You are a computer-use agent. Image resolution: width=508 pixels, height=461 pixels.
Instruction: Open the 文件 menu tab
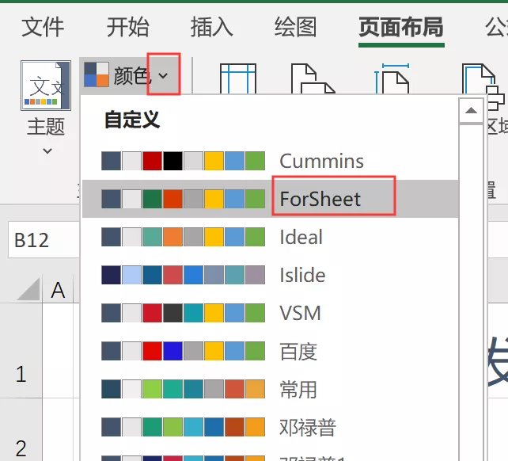tap(43, 27)
